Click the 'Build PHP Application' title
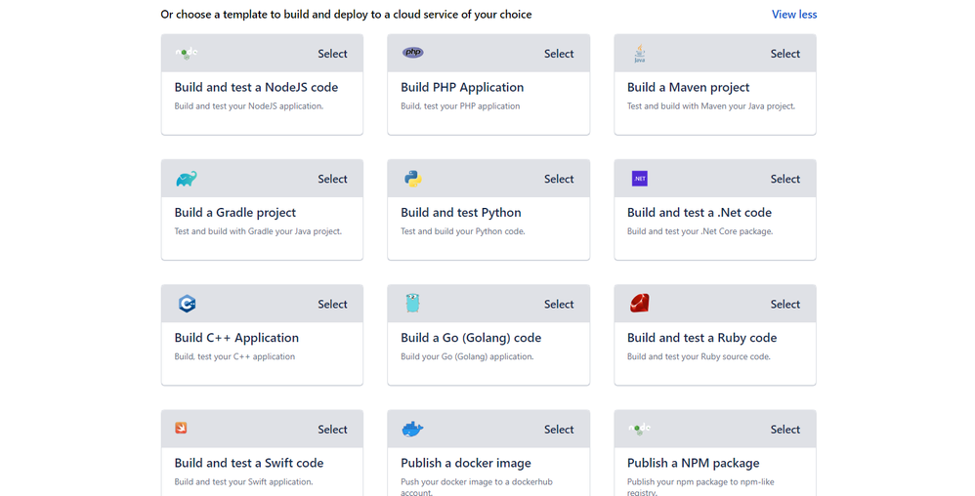Image resolution: width=975 pixels, height=496 pixels. pos(462,88)
